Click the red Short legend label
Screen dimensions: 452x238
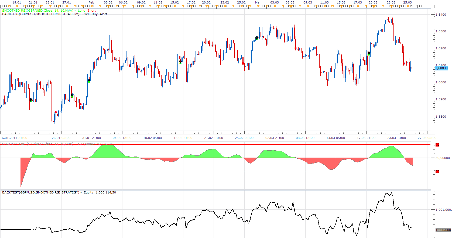click(91, 11)
